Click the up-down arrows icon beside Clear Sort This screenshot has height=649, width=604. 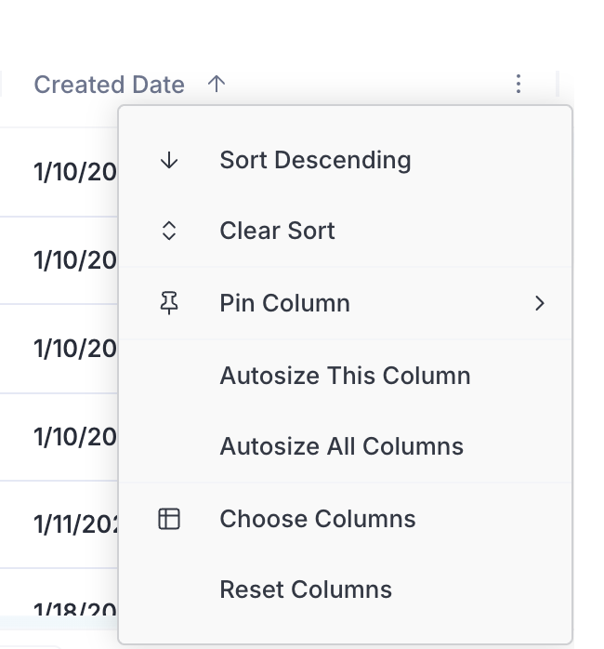tap(169, 231)
